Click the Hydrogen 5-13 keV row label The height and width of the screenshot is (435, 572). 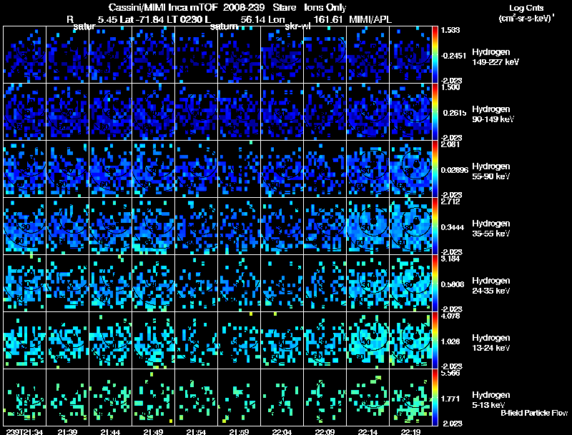click(491, 400)
